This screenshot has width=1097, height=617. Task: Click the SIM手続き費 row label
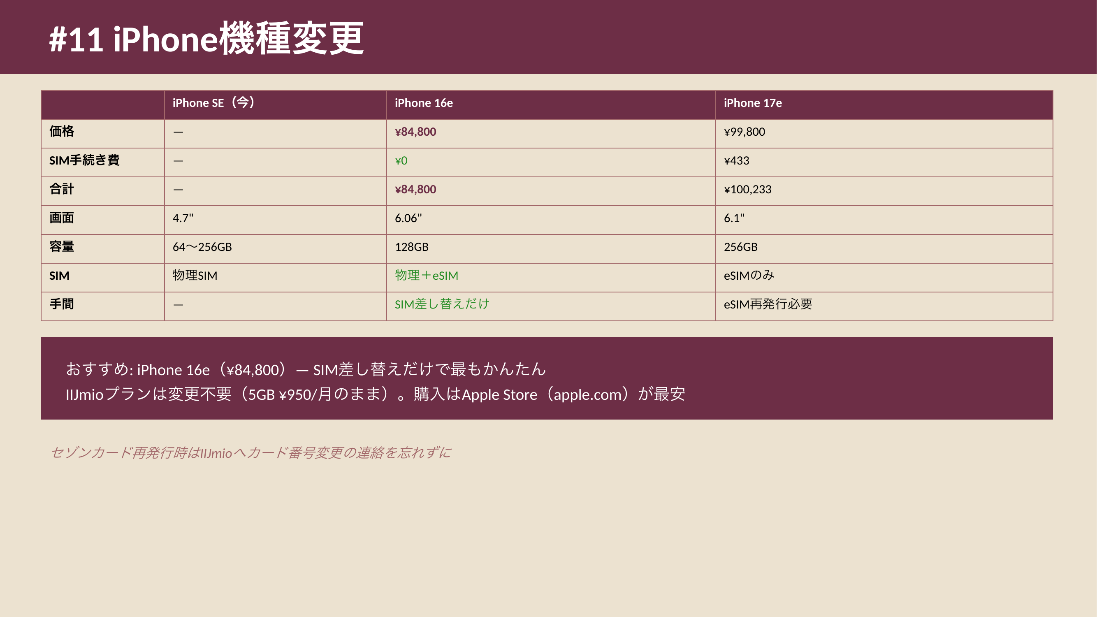click(84, 160)
